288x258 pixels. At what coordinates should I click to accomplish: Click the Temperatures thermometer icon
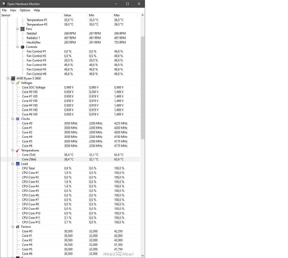click(x=18, y=150)
